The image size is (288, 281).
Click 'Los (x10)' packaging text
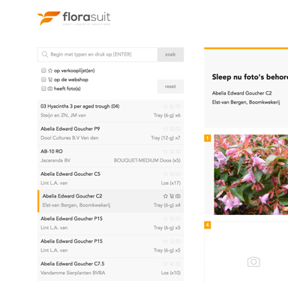[171, 273]
